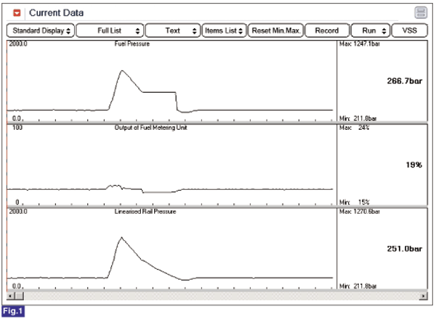
Task: Click the horizontal scrollbar left arrow
Action: (10, 296)
